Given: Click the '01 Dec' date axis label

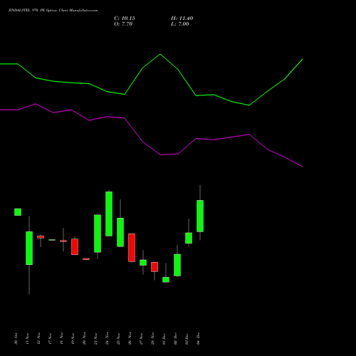Looking at the screenshot, I should click(x=164, y=339).
